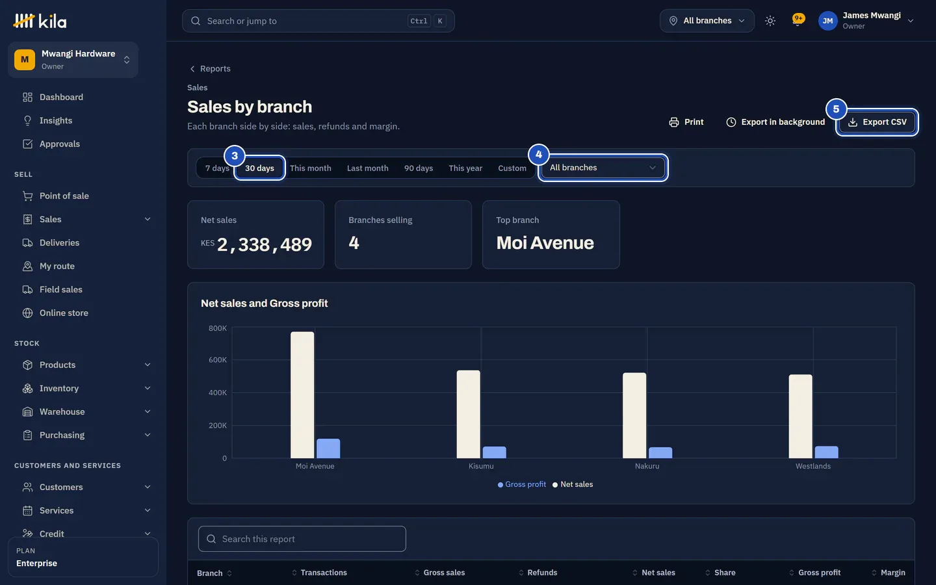This screenshot has width=936, height=585.
Task: Sort table by Margin column
Action: coord(888,573)
